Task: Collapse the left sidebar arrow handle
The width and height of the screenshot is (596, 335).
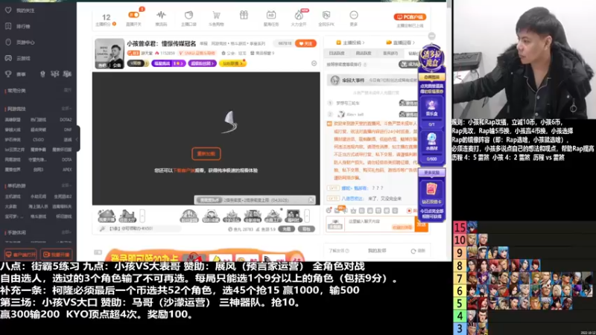Action: (77, 139)
